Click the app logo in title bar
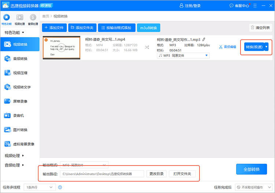The image size is (275, 193). pyautogui.click(x=5, y=5)
